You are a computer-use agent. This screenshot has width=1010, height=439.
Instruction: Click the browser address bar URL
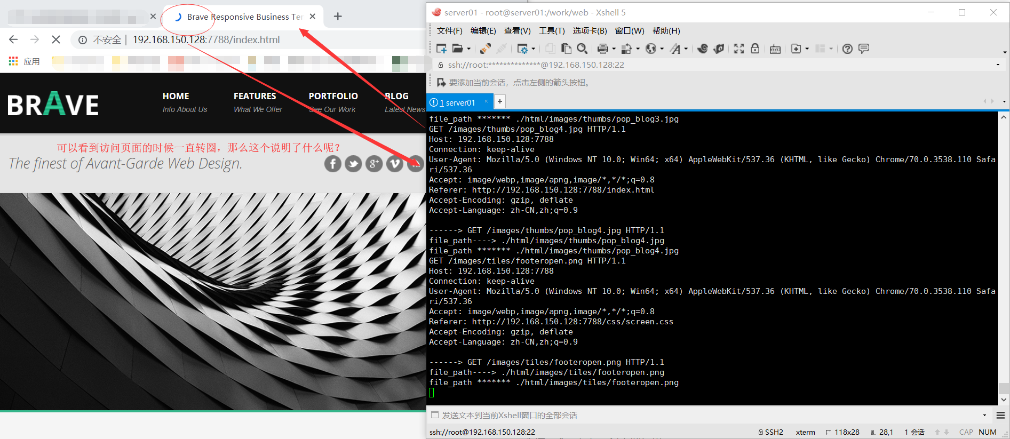[x=206, y=39]
